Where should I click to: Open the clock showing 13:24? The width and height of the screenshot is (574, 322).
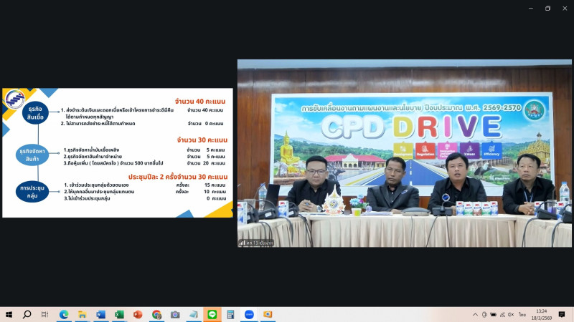click(x=542, y=314)
